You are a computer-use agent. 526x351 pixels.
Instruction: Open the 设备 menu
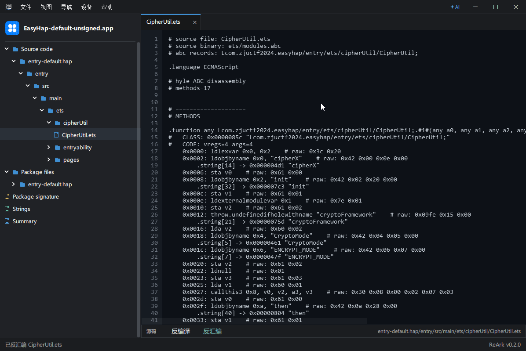(x=87, y=7)
